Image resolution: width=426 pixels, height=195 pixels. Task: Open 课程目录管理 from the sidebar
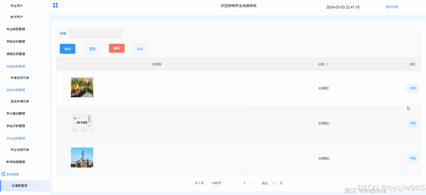(16, 54)
